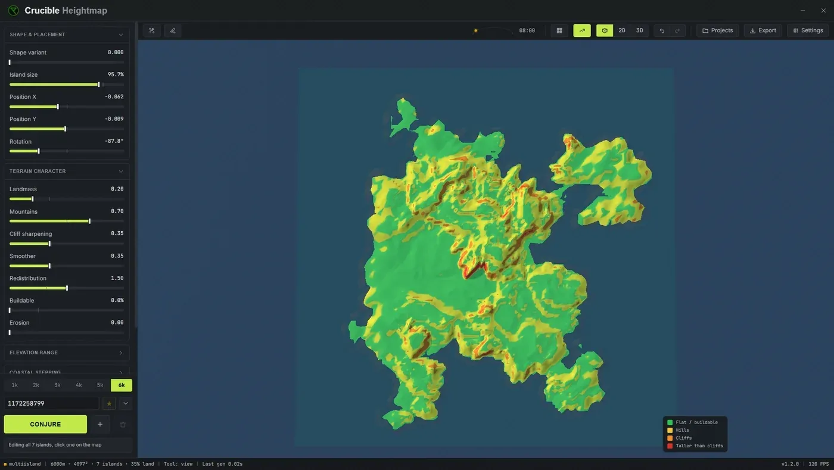Select the 4k map size
This screenshot has height=470, width=834.
(x=79, y=385)
